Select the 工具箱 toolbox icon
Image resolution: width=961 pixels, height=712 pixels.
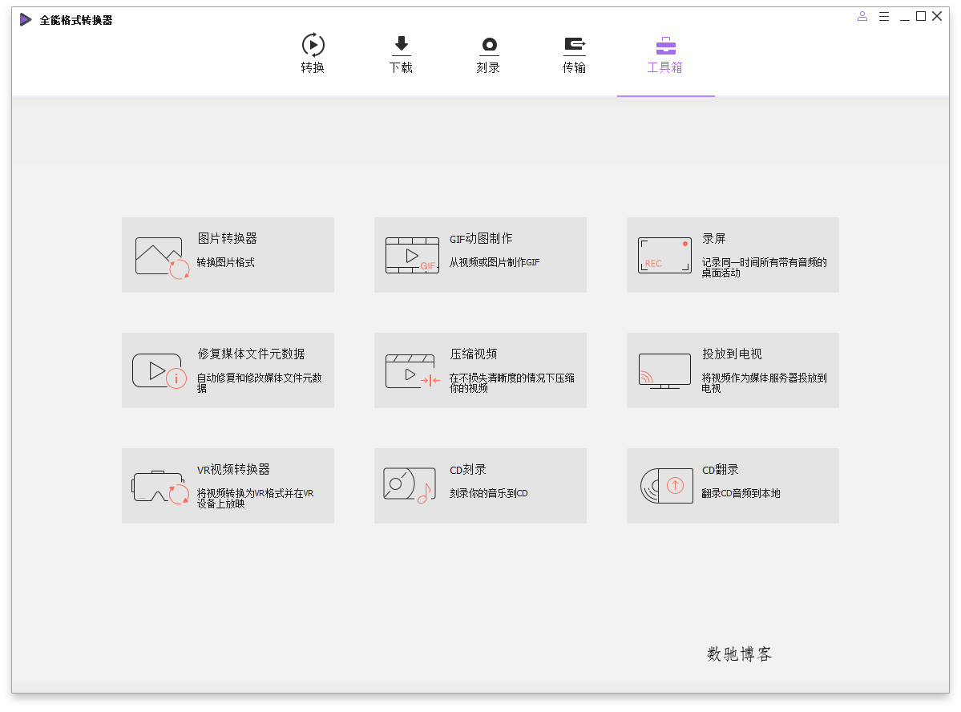tap(665, 46)
